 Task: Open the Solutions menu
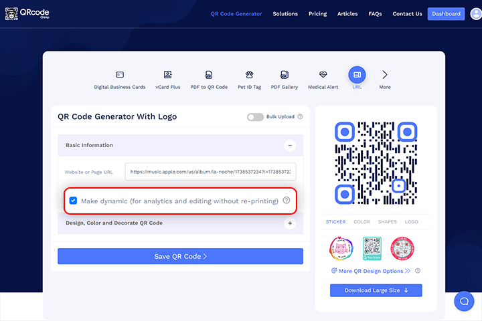[285, 14]
